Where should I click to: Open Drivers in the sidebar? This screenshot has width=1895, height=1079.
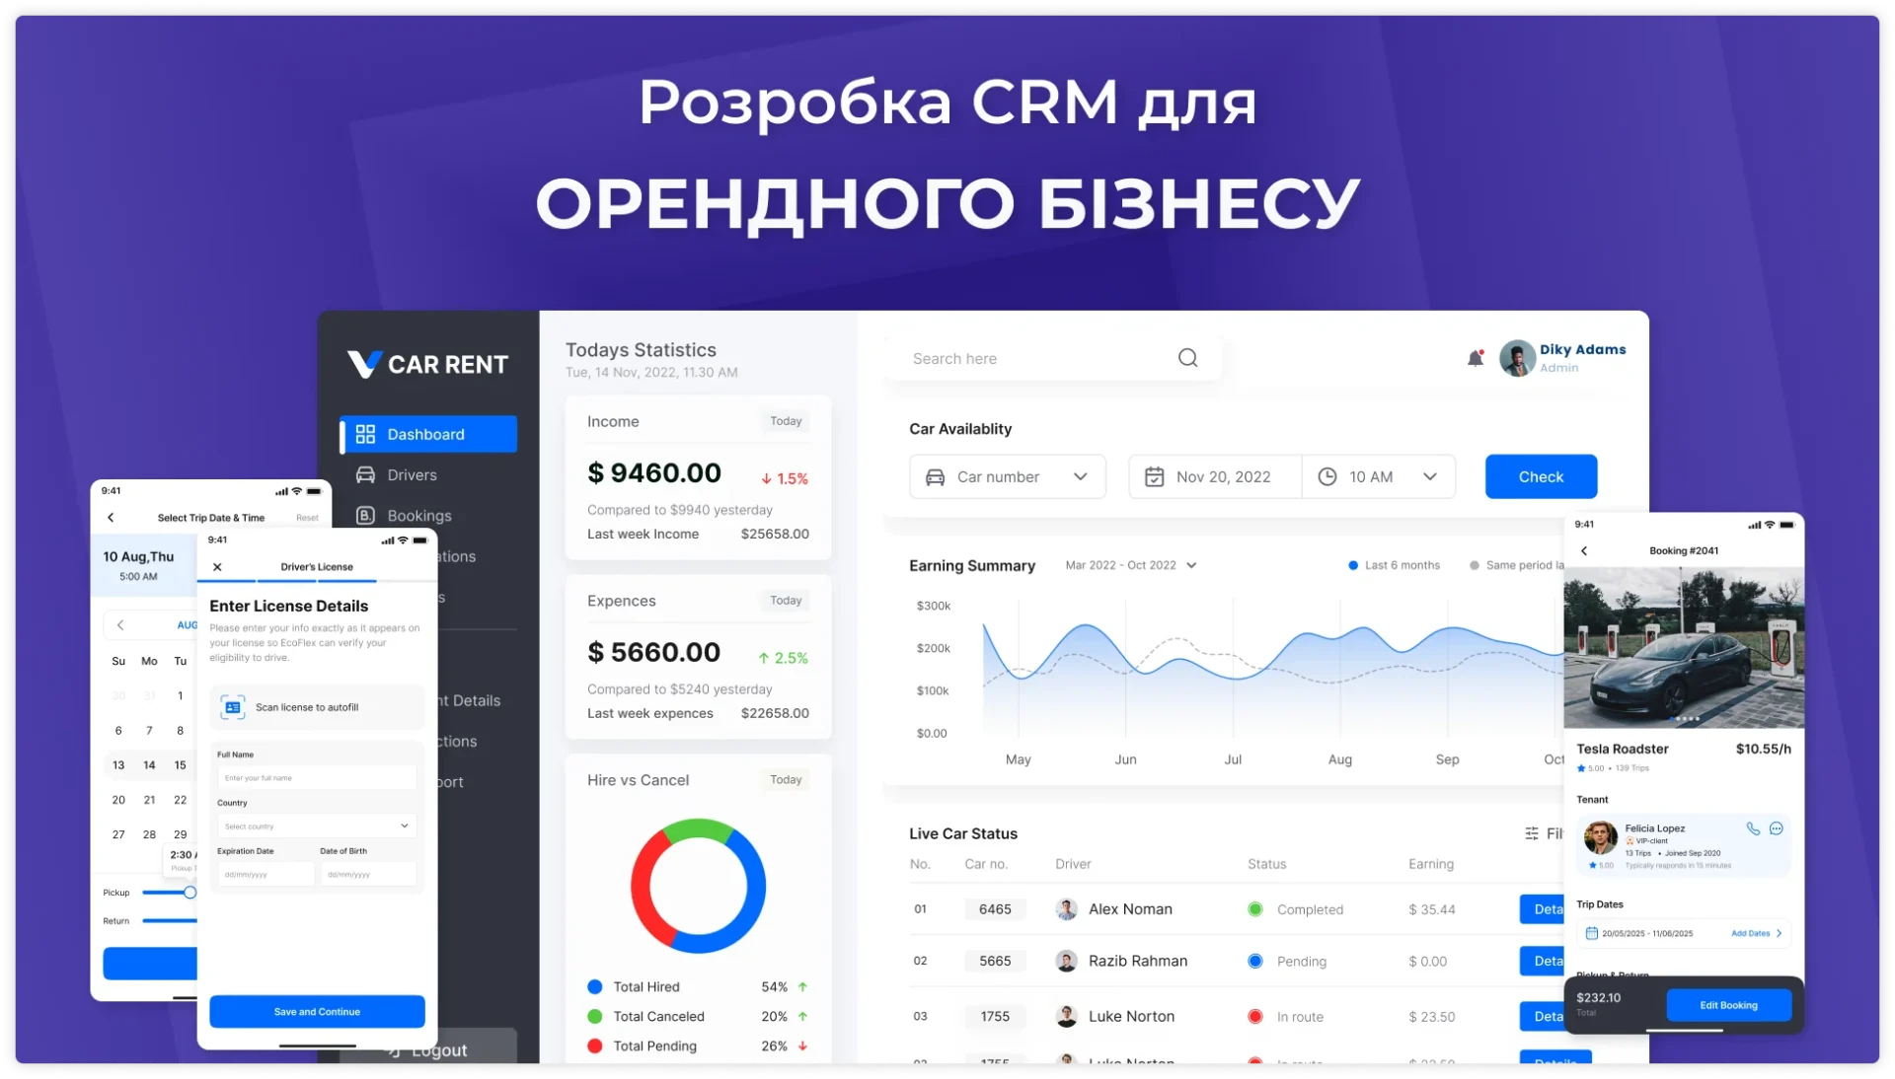[412, 475]
